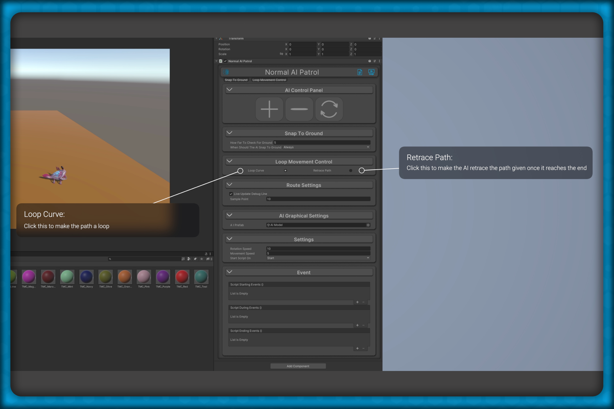614x409 pixels.
Task: Click the minus icon in AI Control Panel
Action: 299,109
